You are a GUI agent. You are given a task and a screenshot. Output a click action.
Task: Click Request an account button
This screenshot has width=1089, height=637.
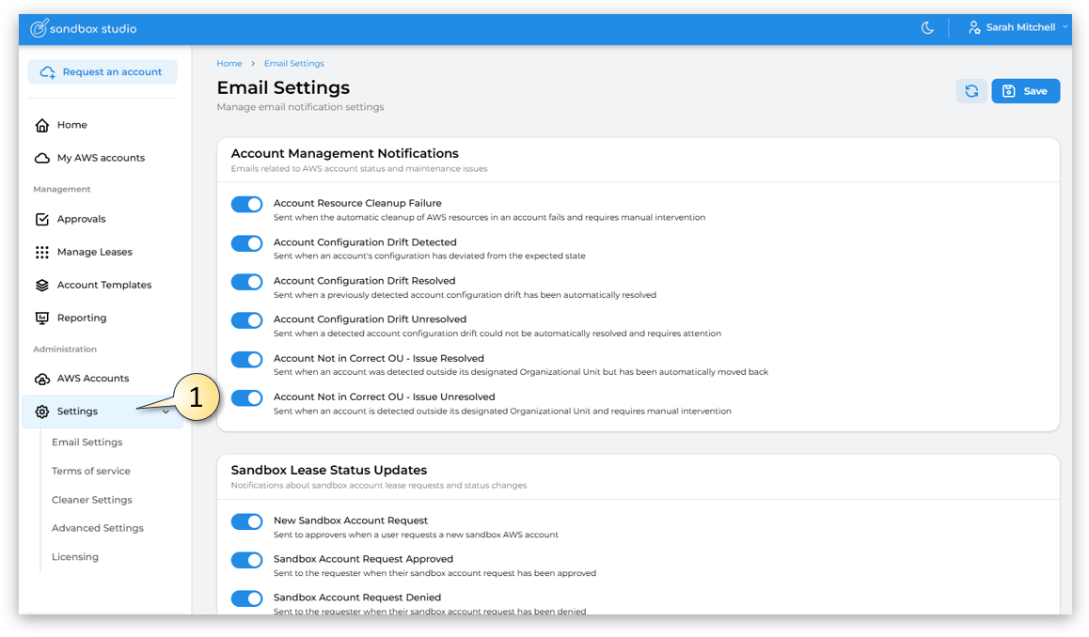click(x=102, y=72)
